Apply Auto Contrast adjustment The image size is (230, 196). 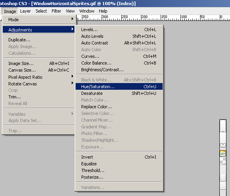(x=119, y=43)
